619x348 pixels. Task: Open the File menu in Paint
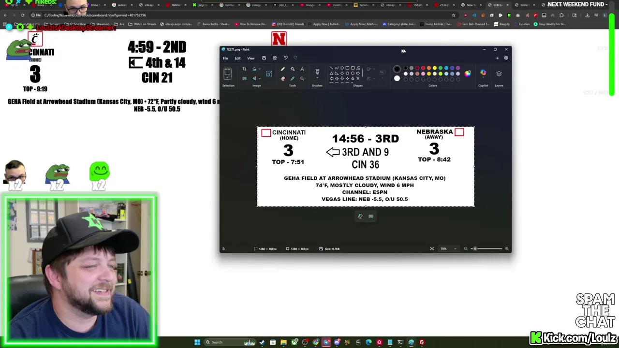[x=225, y=58]
